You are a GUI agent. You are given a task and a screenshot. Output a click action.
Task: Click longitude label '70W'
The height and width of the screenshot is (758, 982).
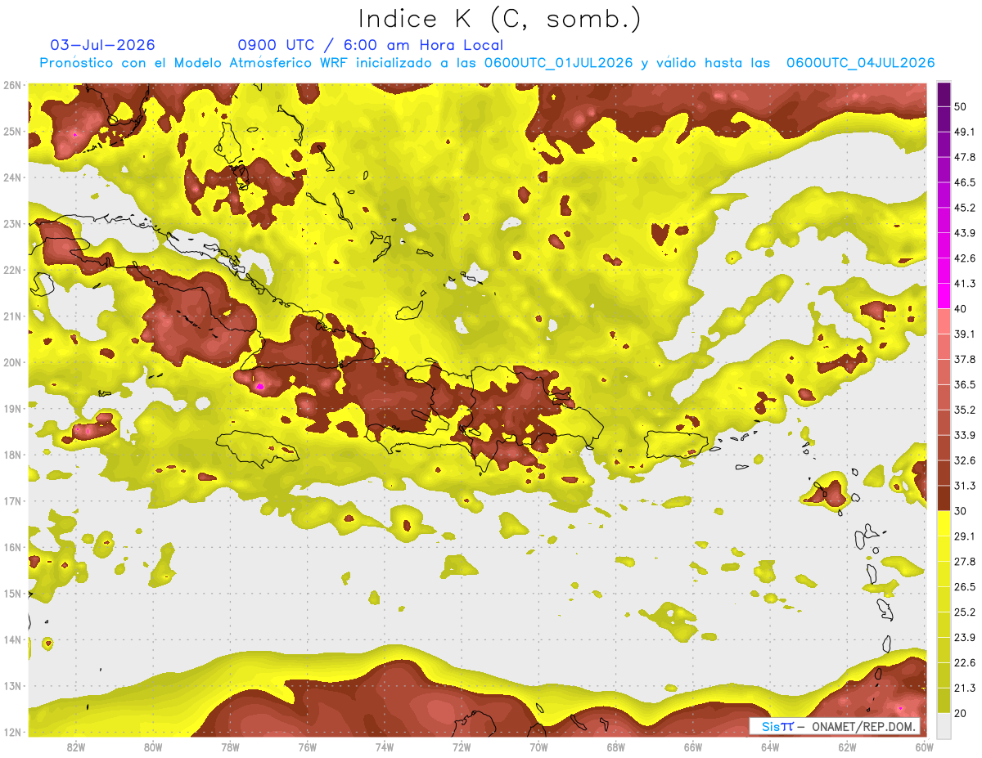click(x=538, y=747)
